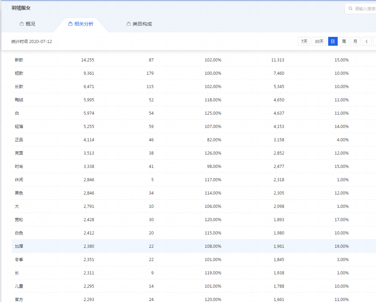The width and height of the screenshot is (376, 302).
Task: Click the 羽绒服女 page title
Action: (x=21, y=8)
